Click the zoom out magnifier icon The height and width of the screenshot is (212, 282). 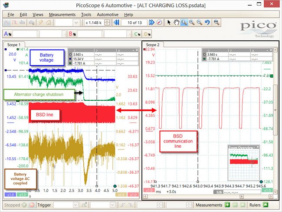pos(199,23)
